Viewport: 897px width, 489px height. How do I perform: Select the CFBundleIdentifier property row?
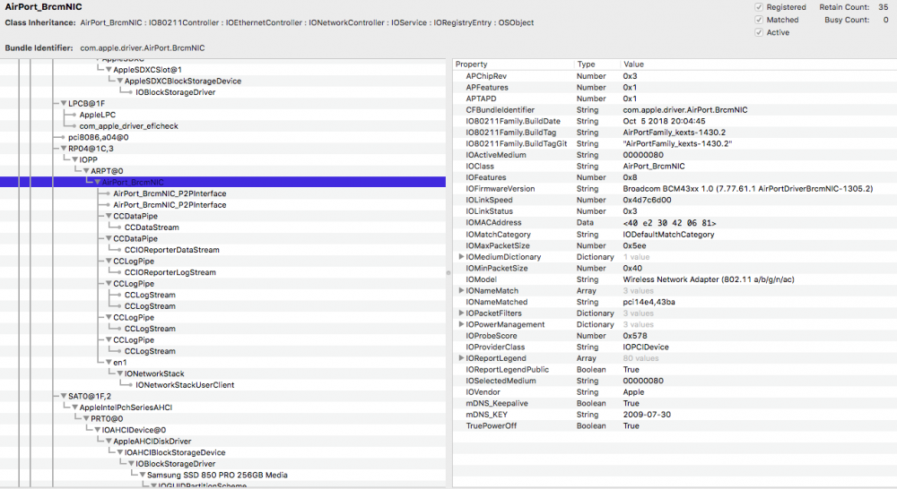(x=675, y=109)
